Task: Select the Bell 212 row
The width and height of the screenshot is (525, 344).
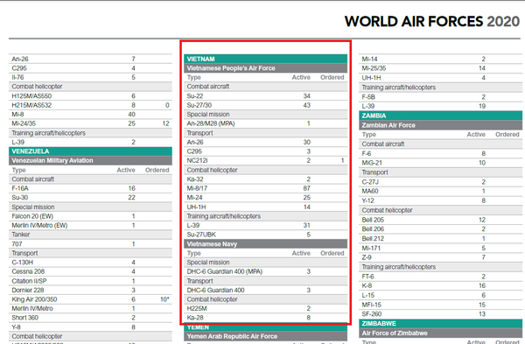Action: coord(440,238)
